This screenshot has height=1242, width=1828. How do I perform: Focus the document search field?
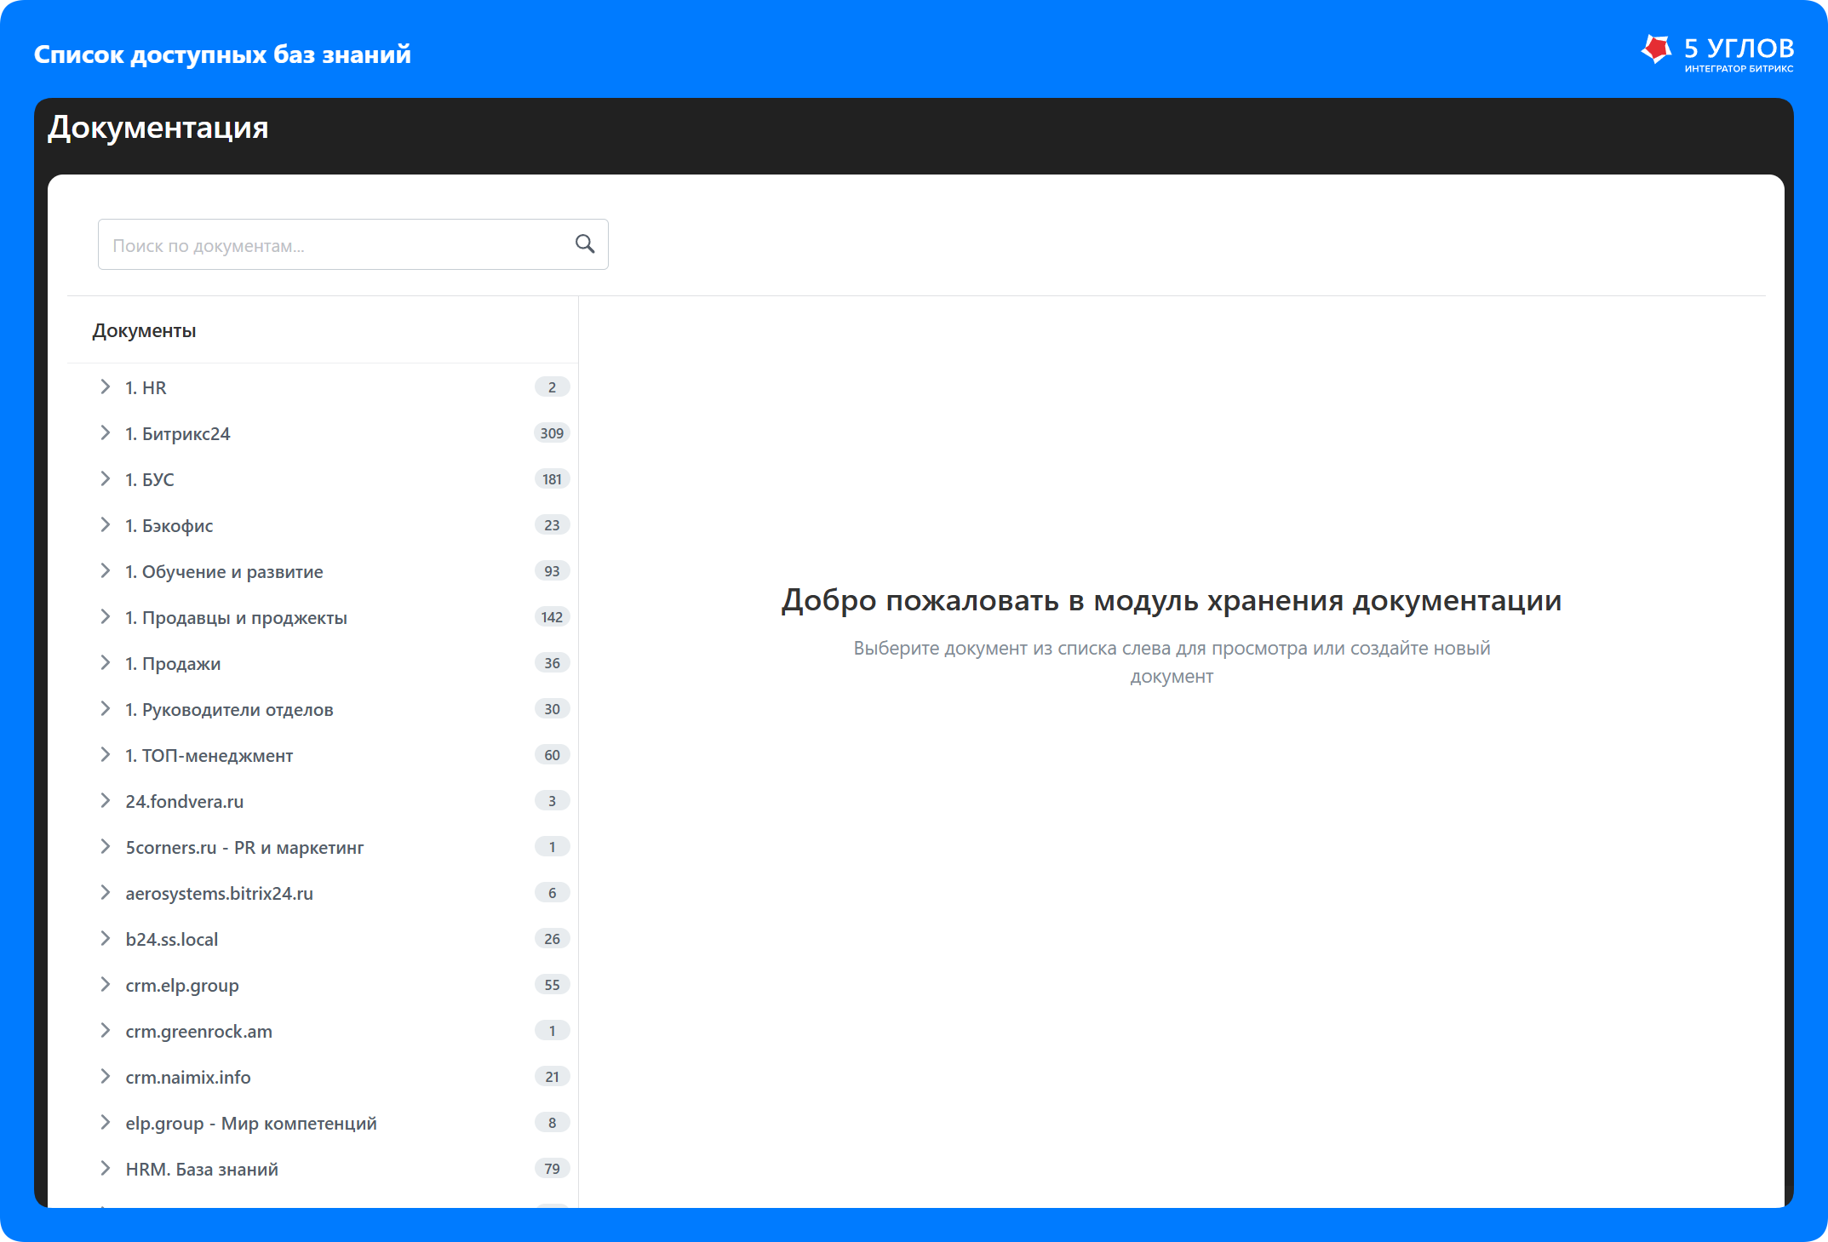(352, 244)
